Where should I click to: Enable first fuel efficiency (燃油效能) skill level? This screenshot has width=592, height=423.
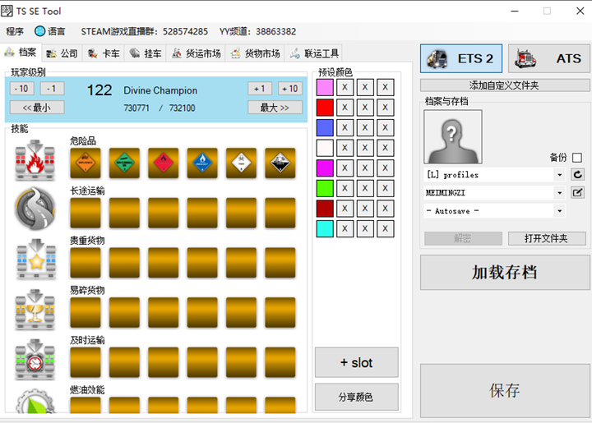pos(86,405)
